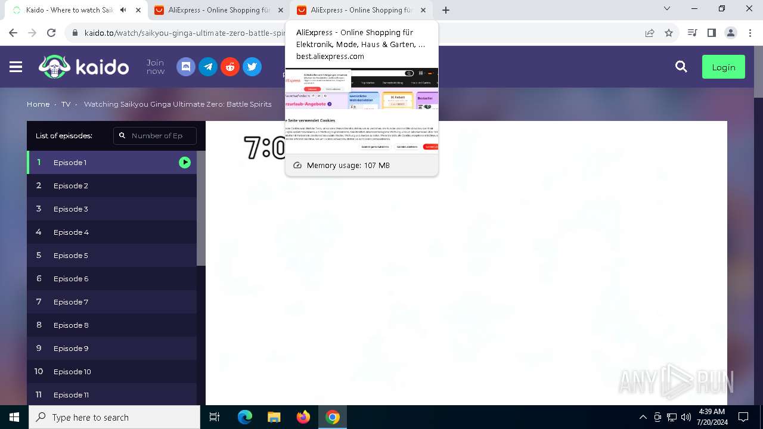Open the notification center icon
Image resolution: width=763 pixels, height=429 pixels.
pos(743,417)
